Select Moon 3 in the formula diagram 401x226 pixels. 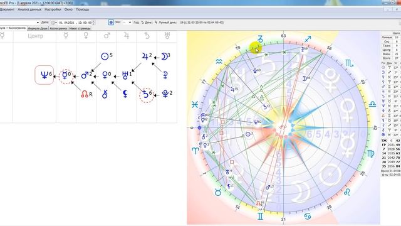(x=166, y=56)
